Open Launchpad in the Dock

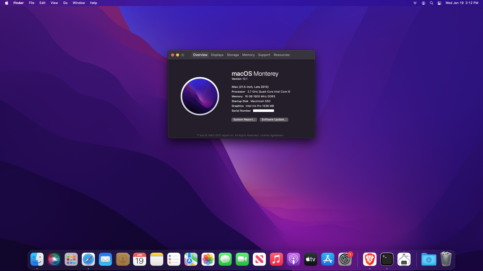71,259
